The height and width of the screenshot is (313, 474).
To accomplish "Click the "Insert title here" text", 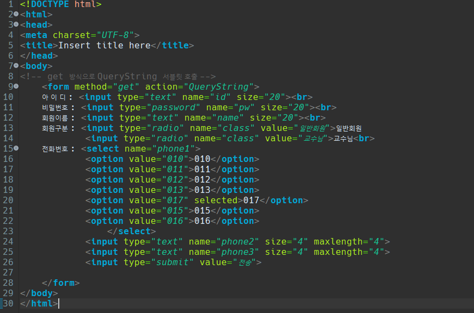I will coord(104,45).
